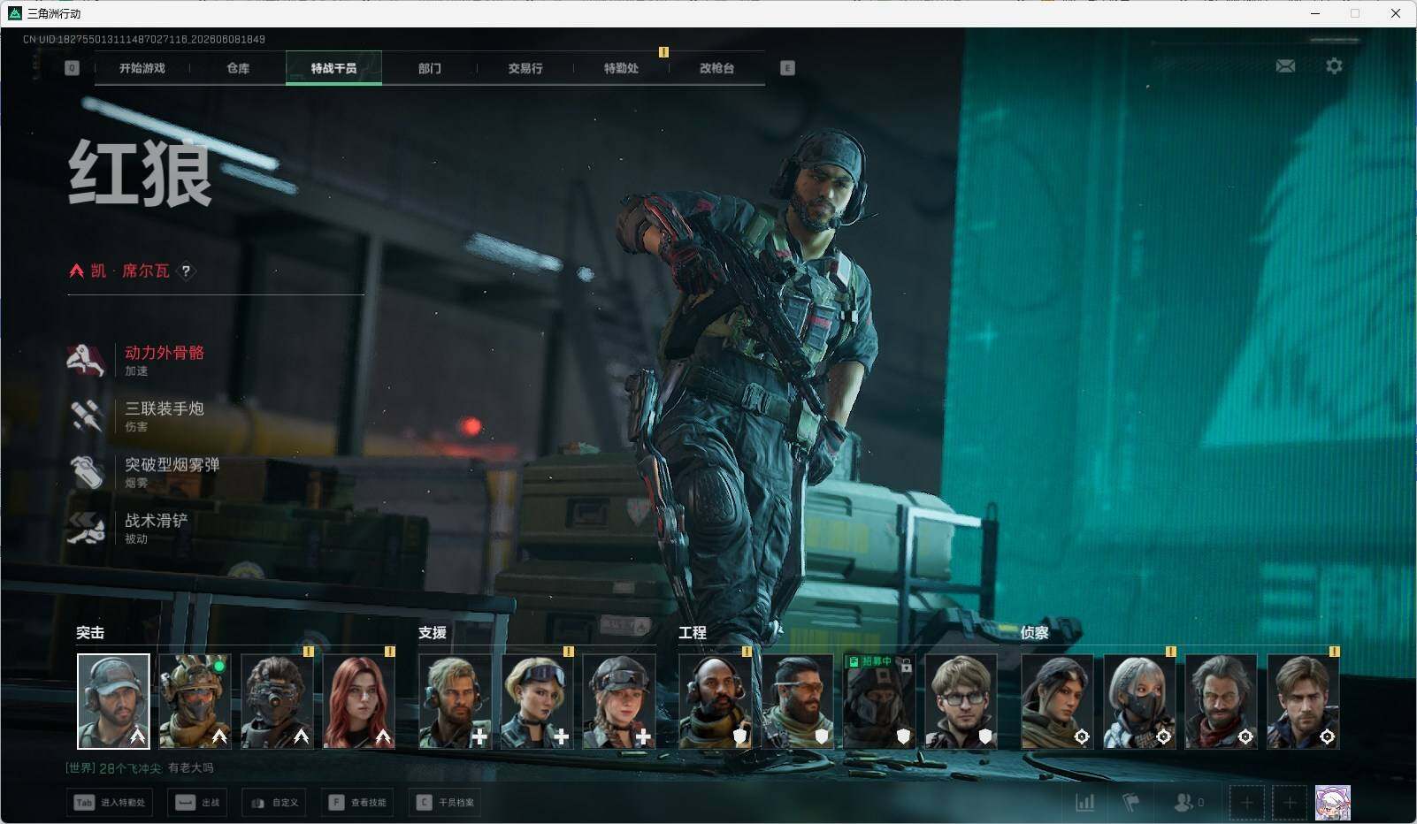This screenshot has height=824, width=1417.
Task: Click the E key next-tab icon
Action: [787, 68]
